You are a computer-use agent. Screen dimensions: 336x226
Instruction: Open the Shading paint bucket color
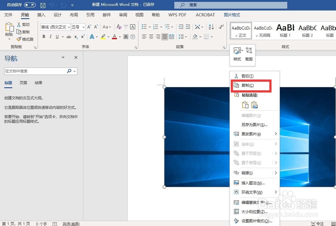pos(195,37)
